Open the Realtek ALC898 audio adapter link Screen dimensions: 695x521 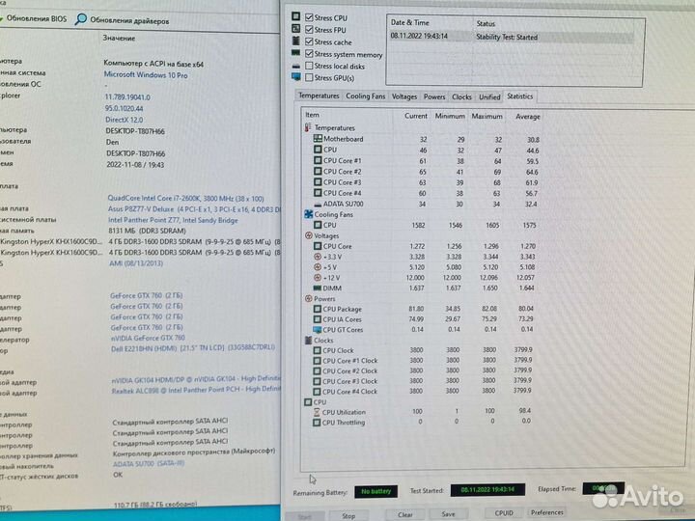click(196, 390)
